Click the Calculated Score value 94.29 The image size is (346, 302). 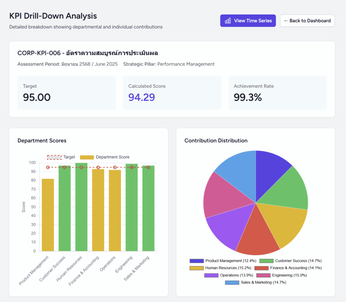click(x=142, y=97)
